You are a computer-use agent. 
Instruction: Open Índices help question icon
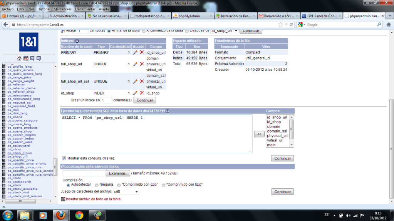tap(77, 41)
